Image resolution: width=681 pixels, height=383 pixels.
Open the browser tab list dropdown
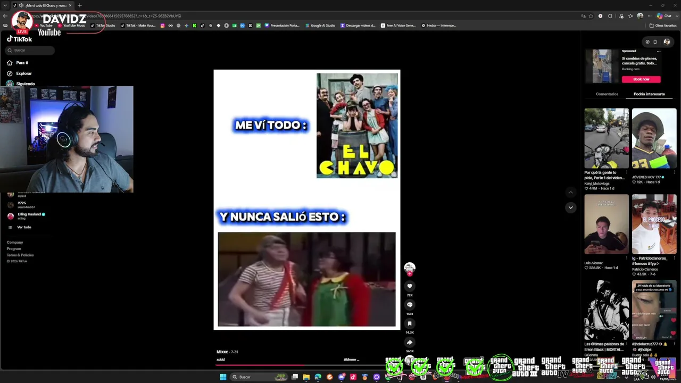coord(5,5)
